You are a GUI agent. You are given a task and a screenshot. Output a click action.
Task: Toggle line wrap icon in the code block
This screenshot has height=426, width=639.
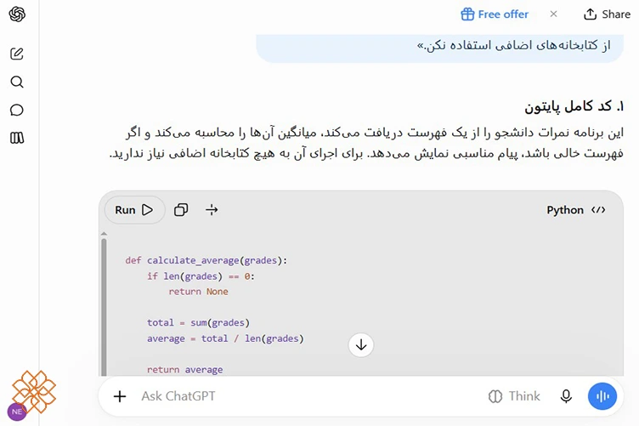coord(212,210)
